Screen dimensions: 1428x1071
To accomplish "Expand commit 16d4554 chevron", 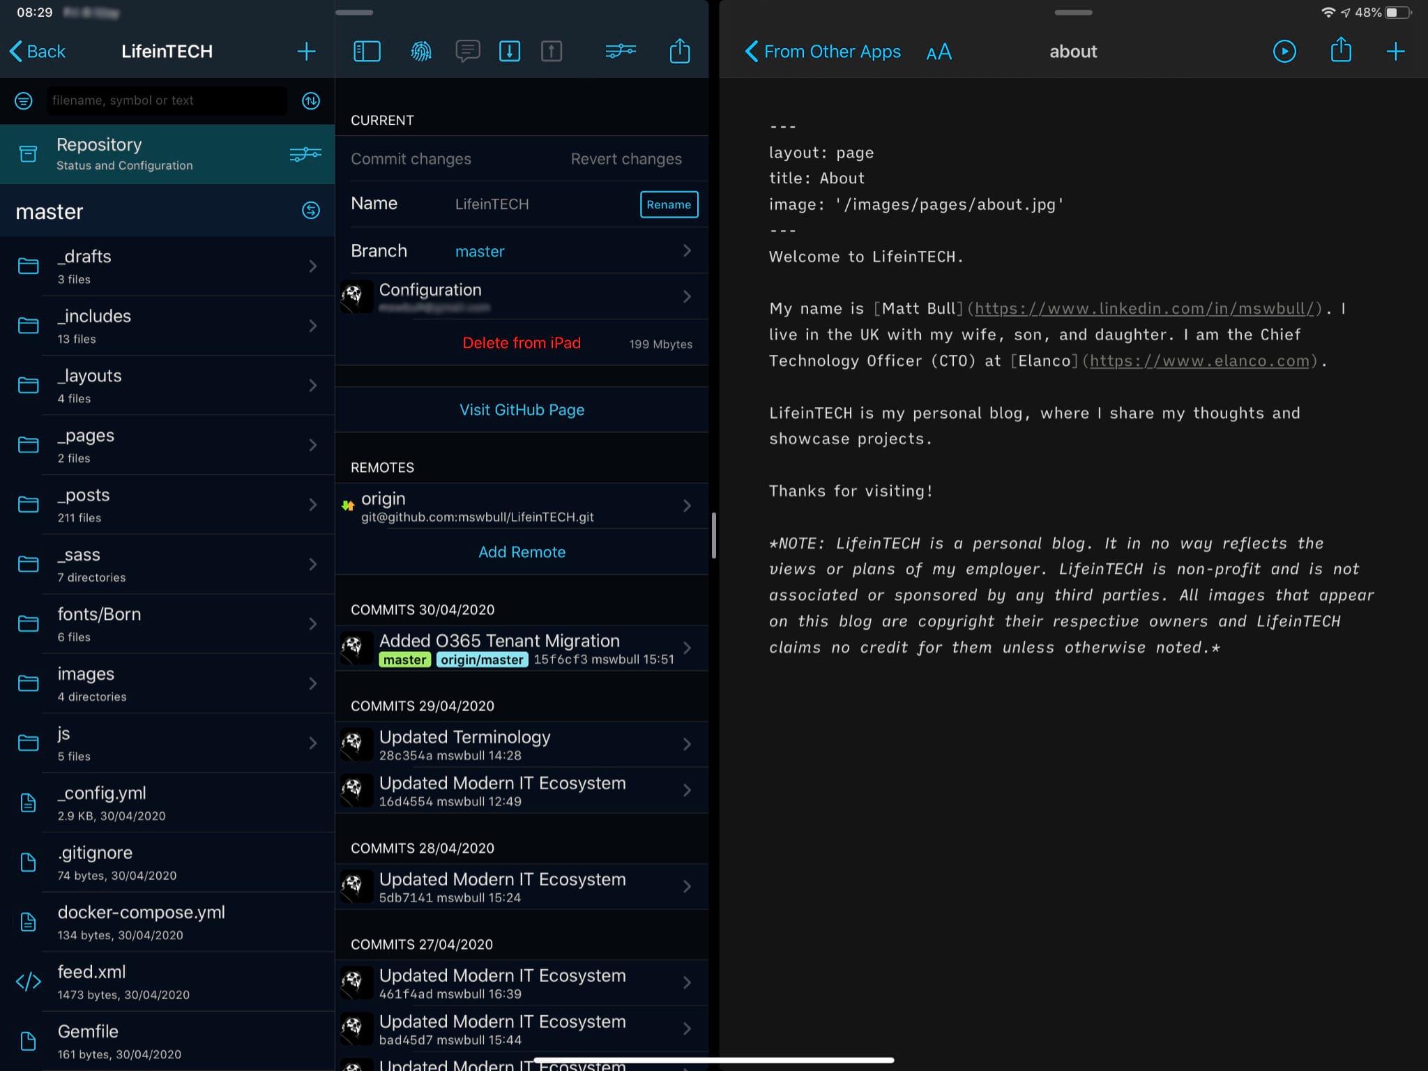I will point(687,791).
